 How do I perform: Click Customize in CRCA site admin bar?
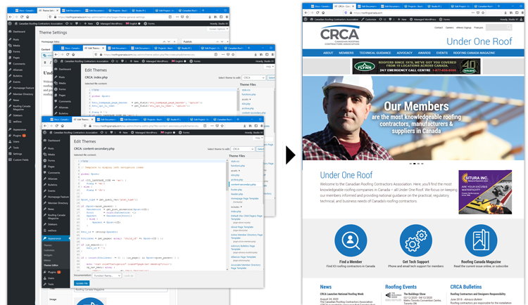coord(369,20)
